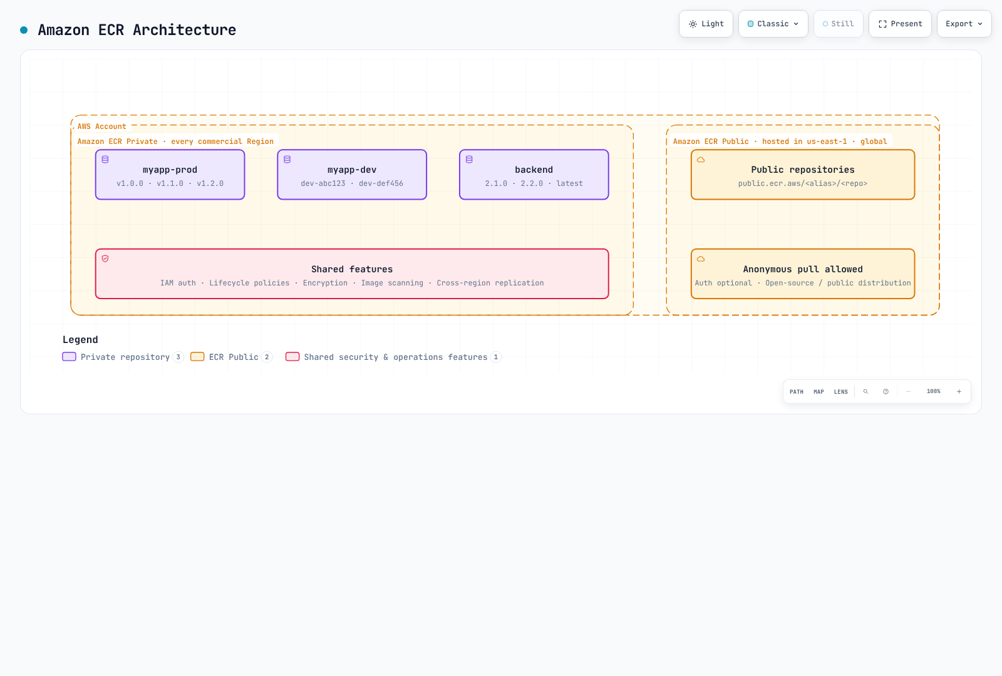Click the AWS Account group label
The image size is (1002, 676).
101,126
